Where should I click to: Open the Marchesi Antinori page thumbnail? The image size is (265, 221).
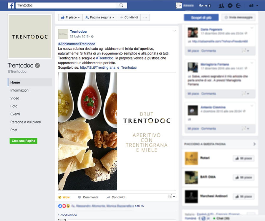pyautogui.click(x=191, y=197)
